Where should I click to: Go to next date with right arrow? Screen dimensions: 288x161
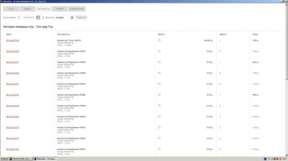click(x=43, y=17)
